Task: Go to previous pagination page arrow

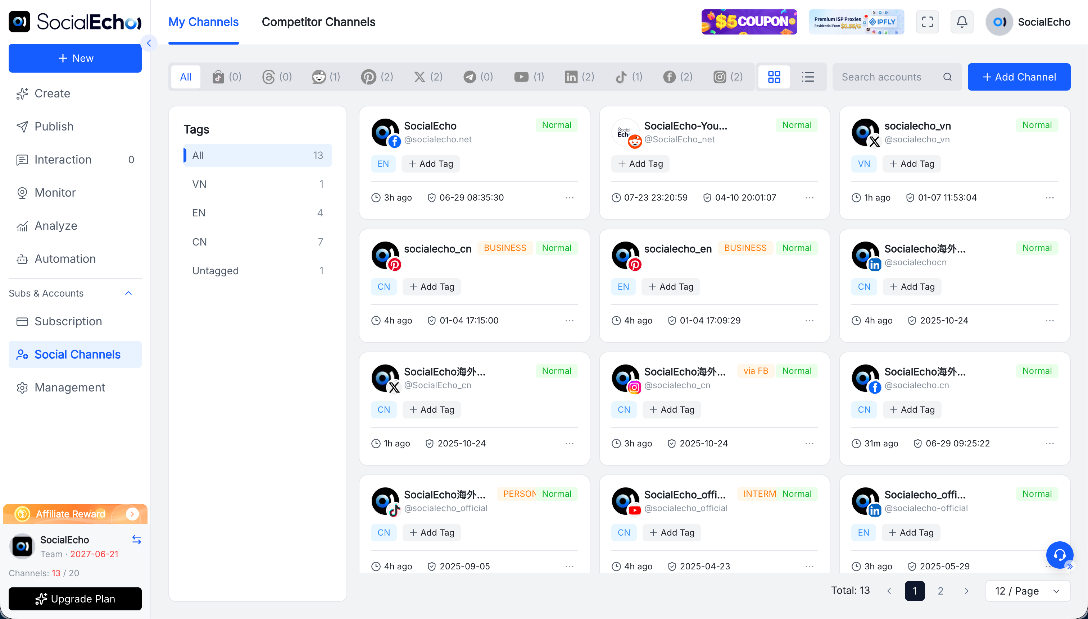Action: (x=889, y=591)
